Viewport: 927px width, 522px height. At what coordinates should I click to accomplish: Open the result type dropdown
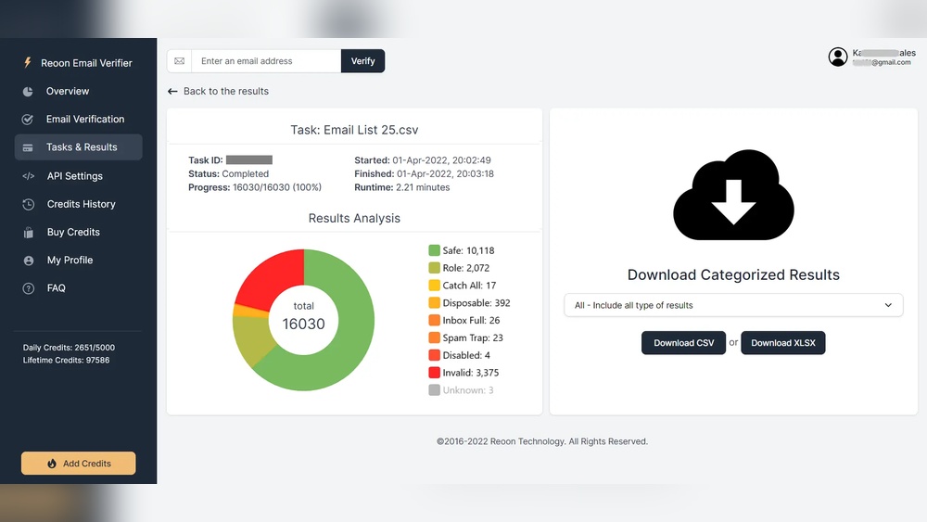pos(733,305)
